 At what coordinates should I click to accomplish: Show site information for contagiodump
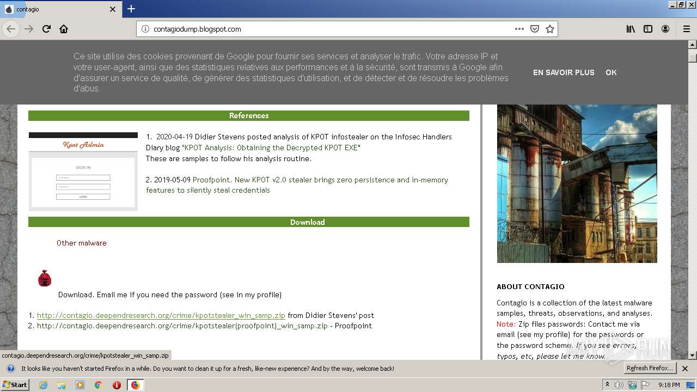point(145,29)
